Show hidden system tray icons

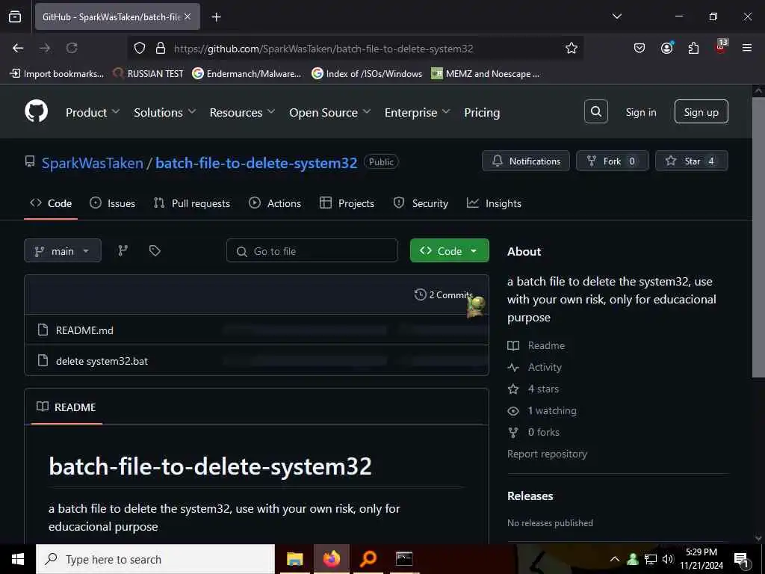(615, 559)
